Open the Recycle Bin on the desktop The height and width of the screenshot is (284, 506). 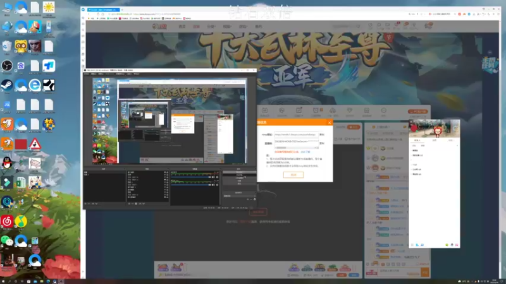click(7, 47)
